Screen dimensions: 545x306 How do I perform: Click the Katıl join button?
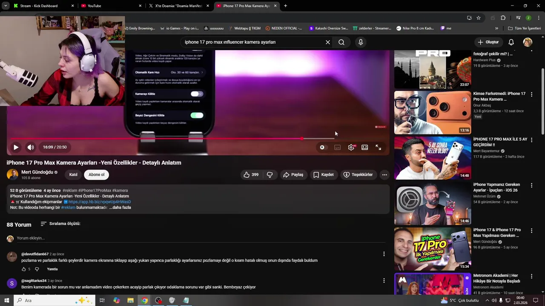[73, 175]
